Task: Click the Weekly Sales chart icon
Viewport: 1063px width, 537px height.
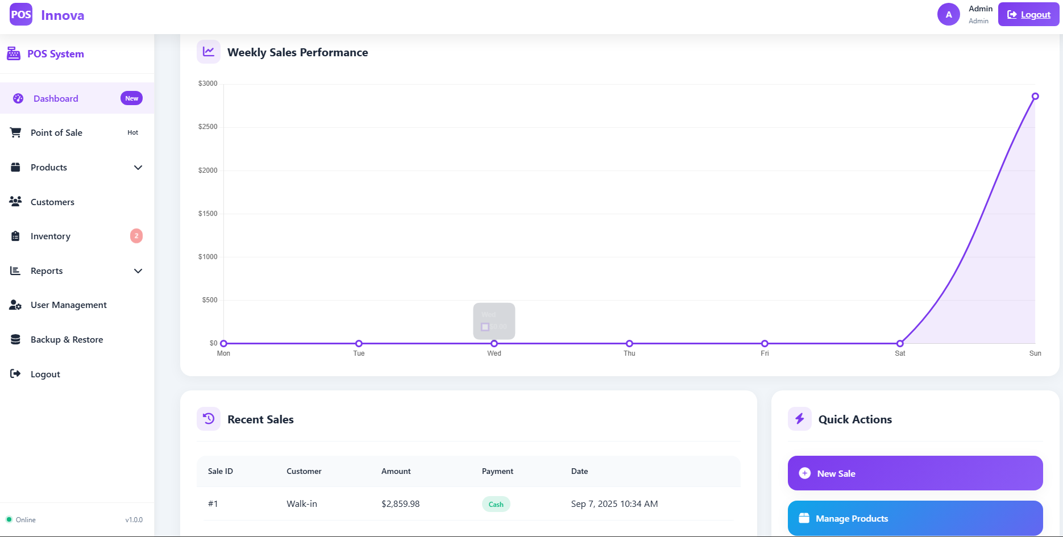Action: [x=209, y=52]
